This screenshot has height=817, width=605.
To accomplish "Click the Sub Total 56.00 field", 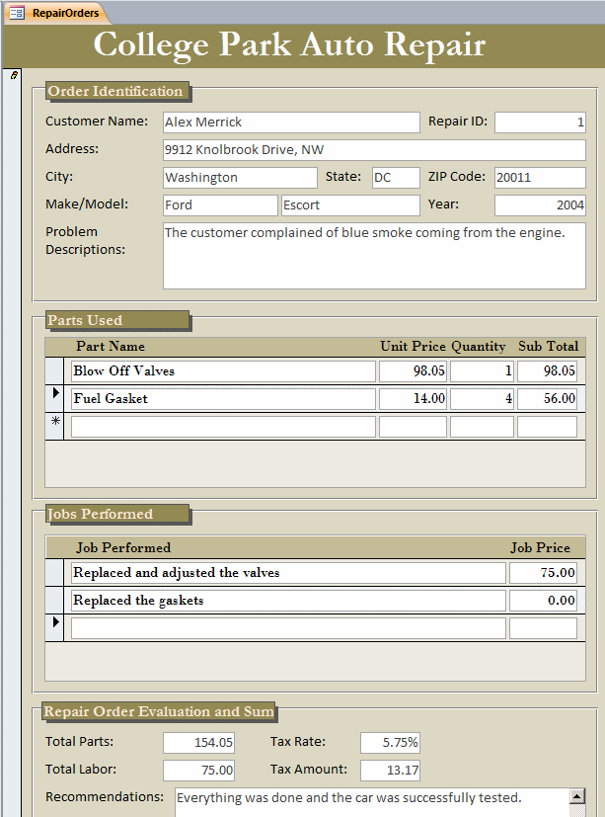I will [x=547, y=398].
